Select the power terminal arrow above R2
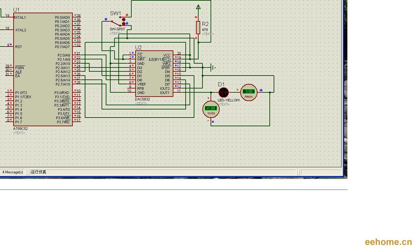Viewport: 414px width, 248px height. [x=198, y=7]
